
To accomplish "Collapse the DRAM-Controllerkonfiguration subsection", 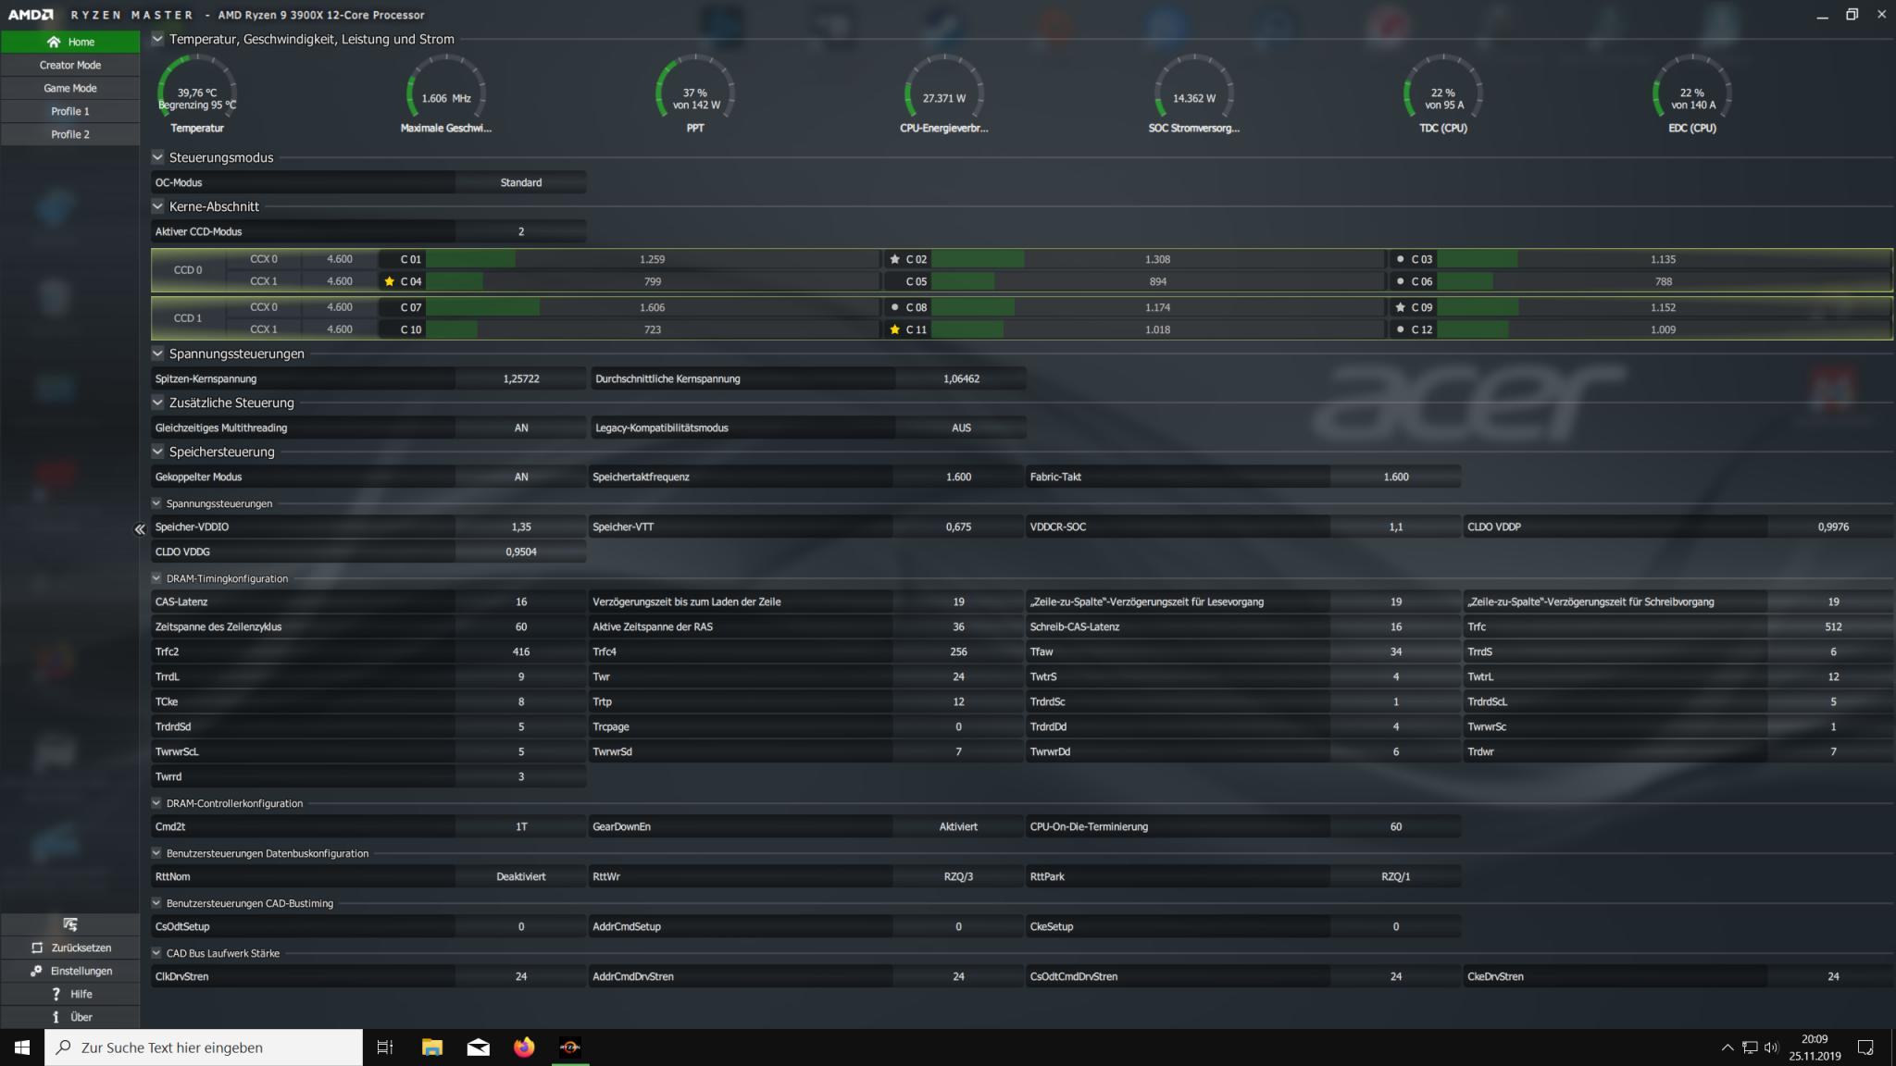I will click(156, 803).
